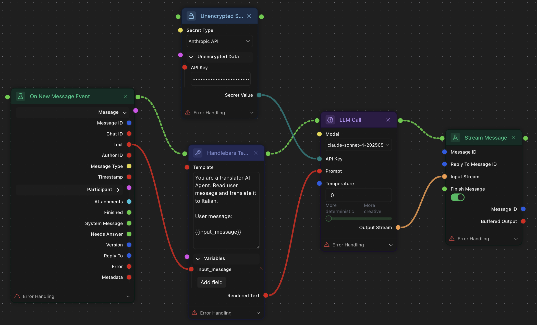This screenshot has height=325, width=537.
Task: Click the flask icon on On New Message Event
Action: point(21,96)
